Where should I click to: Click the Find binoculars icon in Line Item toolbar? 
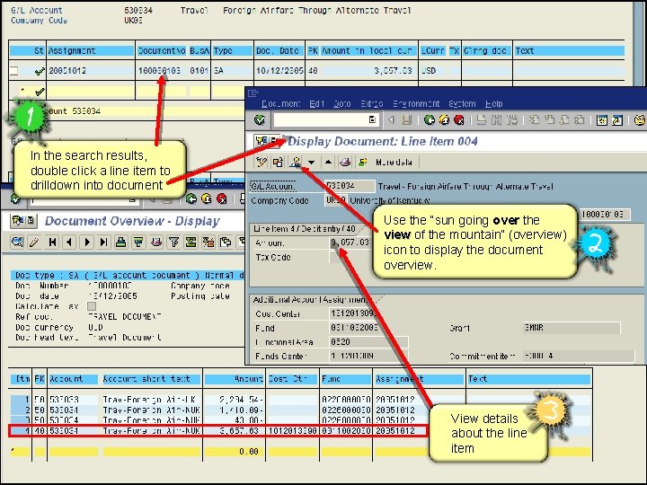[x=496, y=120]
